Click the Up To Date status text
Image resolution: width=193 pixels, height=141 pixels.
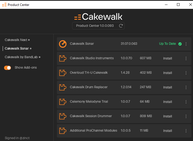coord(167,44)
